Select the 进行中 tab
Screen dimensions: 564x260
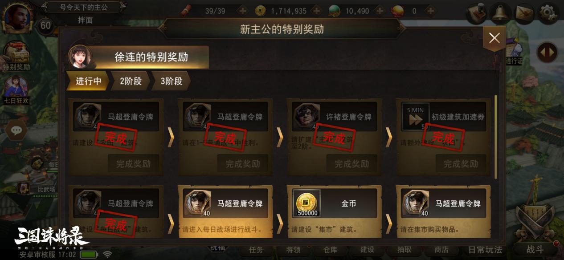(88, 81)
